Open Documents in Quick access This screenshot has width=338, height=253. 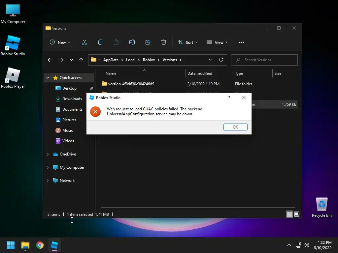(72, 109)
